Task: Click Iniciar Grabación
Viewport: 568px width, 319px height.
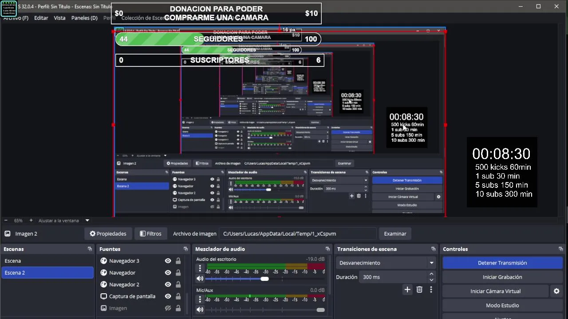Action: pos(502,277)
